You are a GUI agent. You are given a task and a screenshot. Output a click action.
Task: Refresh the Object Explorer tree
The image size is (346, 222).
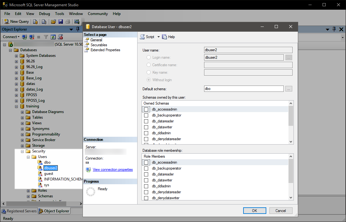[53, 37]
